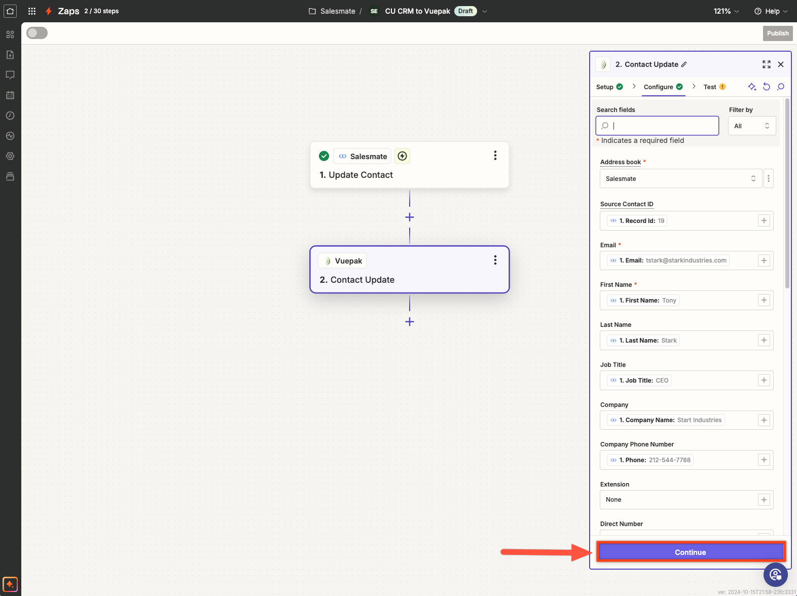Open the apps grid menu icon
This screenshot has height=596, width=797.
(x=32, y=11)
